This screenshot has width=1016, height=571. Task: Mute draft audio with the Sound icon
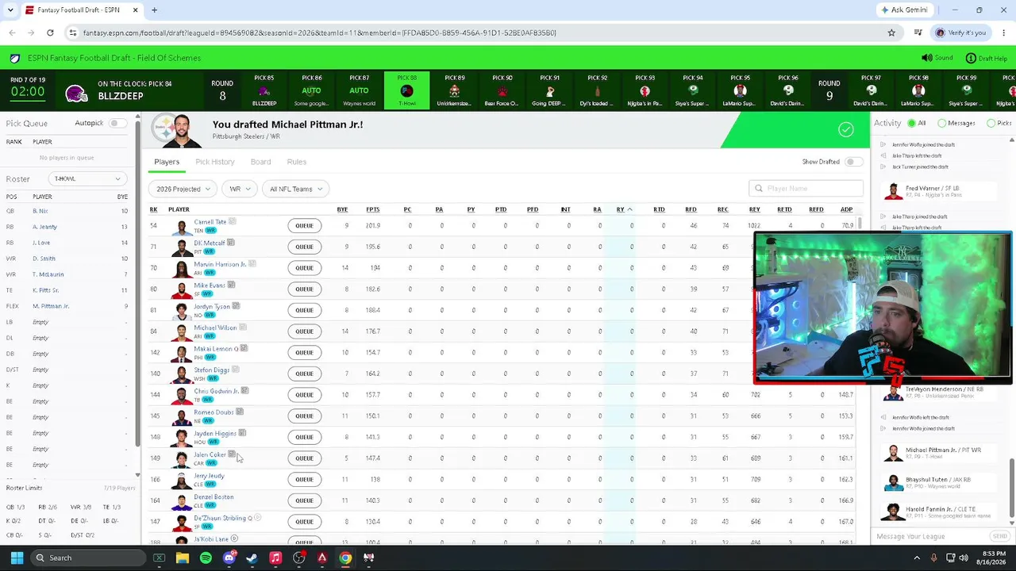pyautogui.click(x=926, y=58)
